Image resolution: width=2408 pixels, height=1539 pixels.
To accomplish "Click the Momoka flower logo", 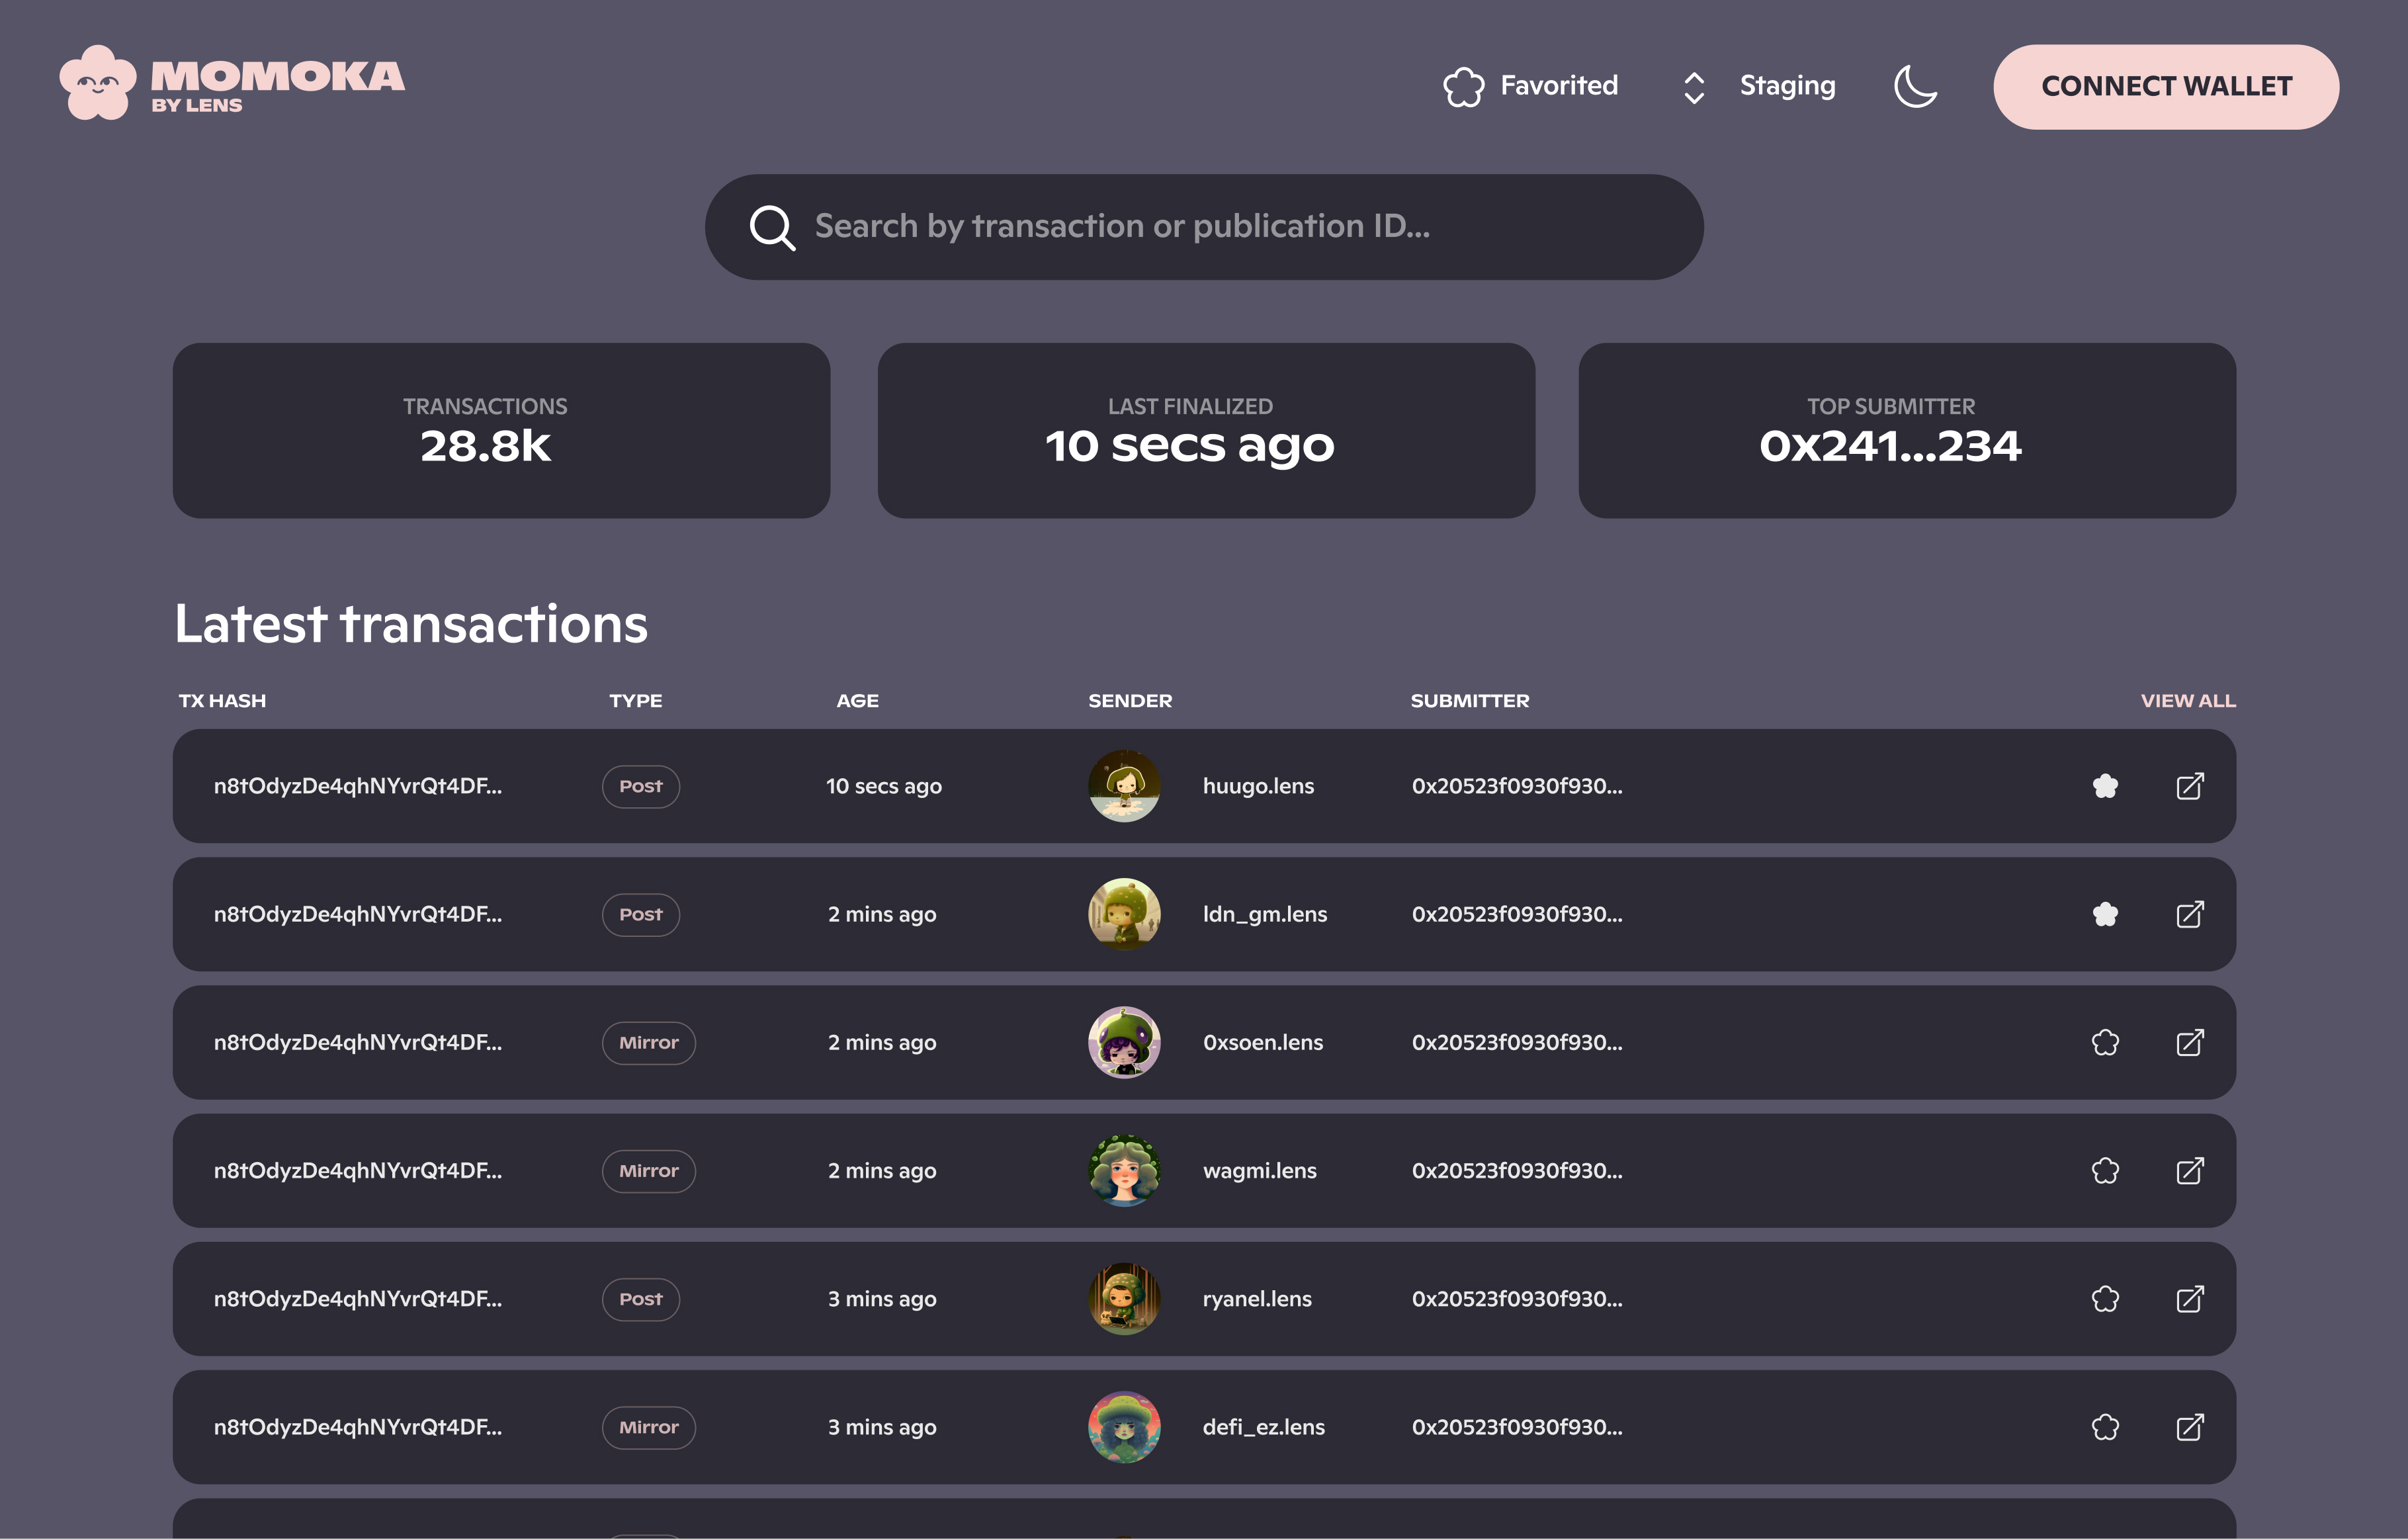I will tap(97, 83).
